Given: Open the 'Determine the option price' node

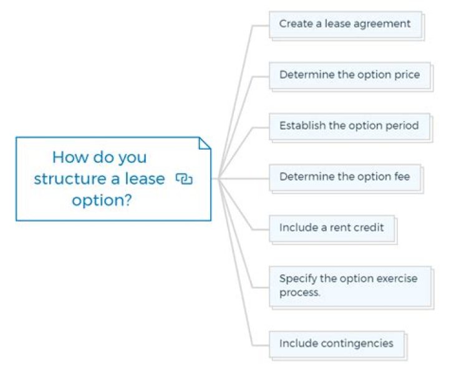Looking at the screenshot, I should pyautogui.click(x=349, y=75).
